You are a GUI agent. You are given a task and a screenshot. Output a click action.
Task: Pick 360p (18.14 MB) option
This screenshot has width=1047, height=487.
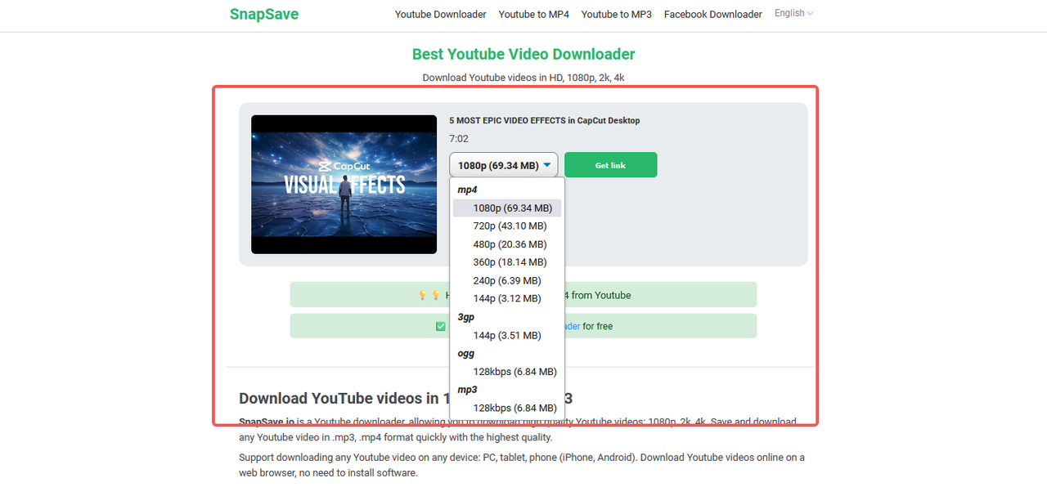[507, 262]
